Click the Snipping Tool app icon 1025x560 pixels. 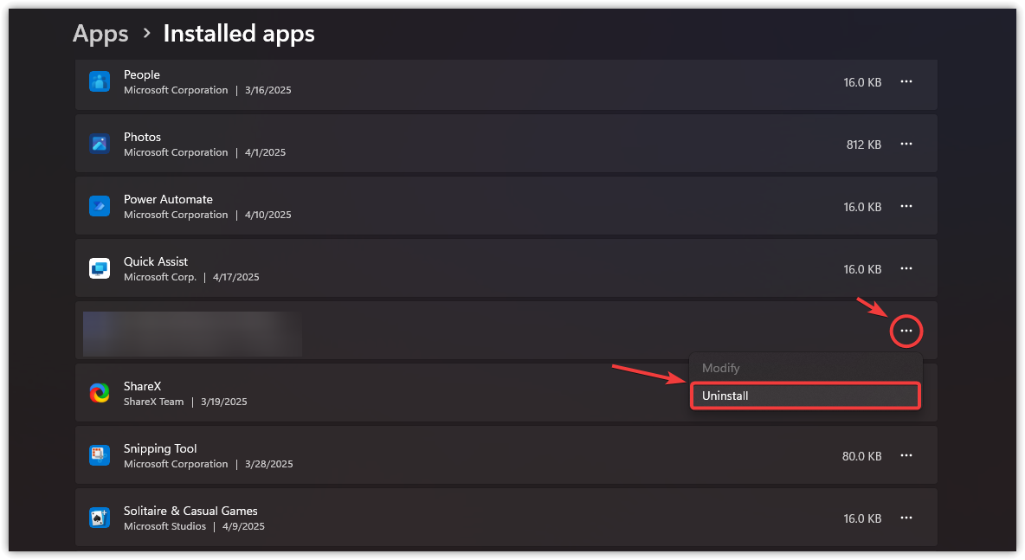[100, 455]
